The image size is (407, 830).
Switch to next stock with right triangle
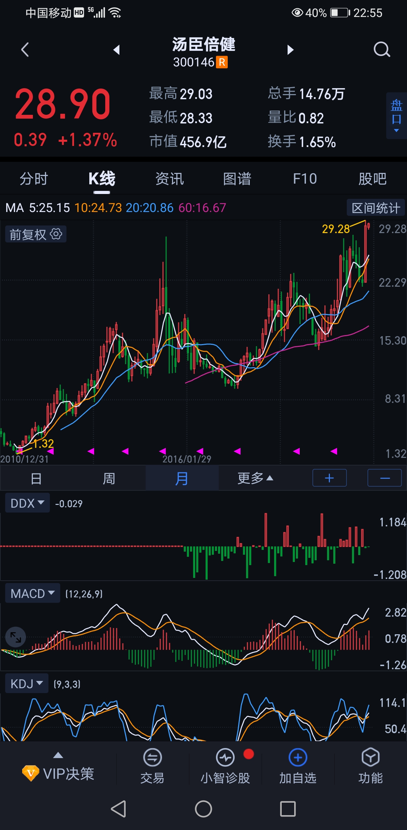coord(290,50)
